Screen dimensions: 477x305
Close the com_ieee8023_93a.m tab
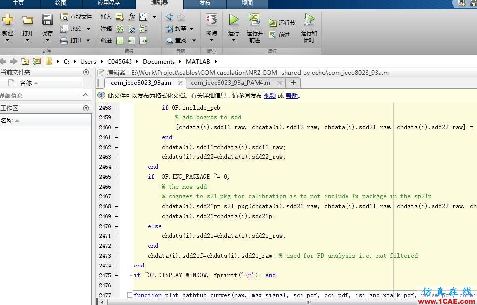click(x=180, y=83)
